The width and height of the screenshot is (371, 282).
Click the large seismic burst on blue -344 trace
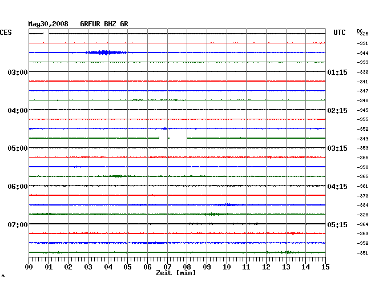click(x=106, y=53)
